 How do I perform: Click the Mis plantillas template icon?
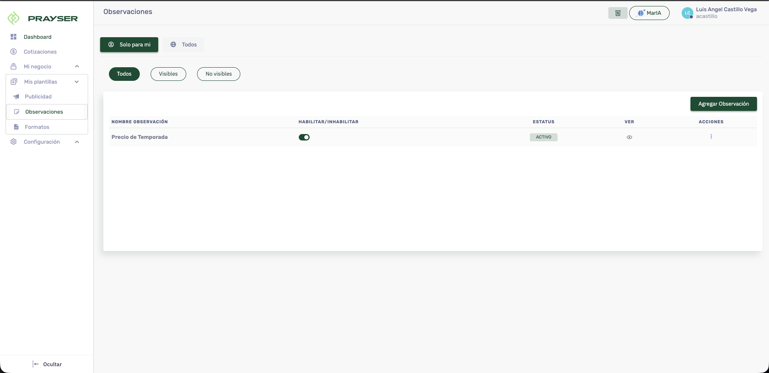pyautogui.click(x=14, y=82)
